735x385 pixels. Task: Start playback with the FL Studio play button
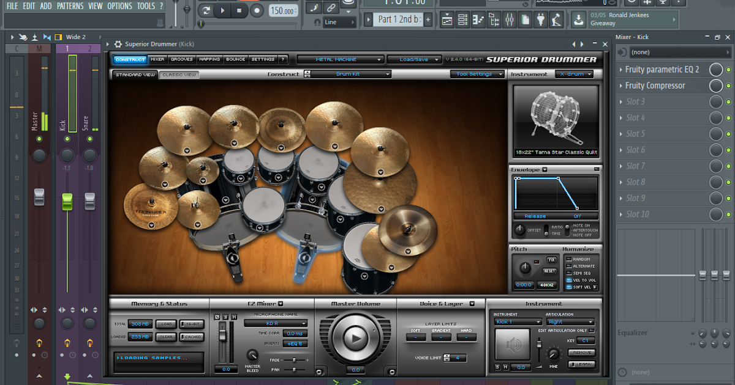(x=223, y=10)
